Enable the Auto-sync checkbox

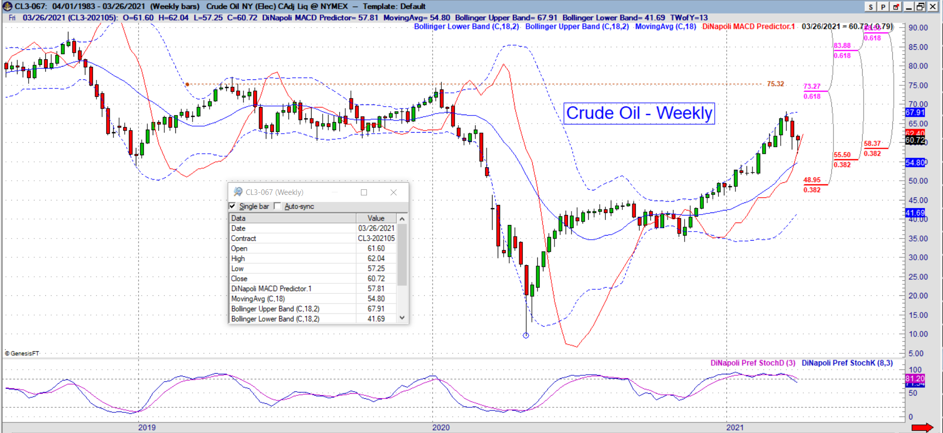pyautogui.click(x=277, y=206)
